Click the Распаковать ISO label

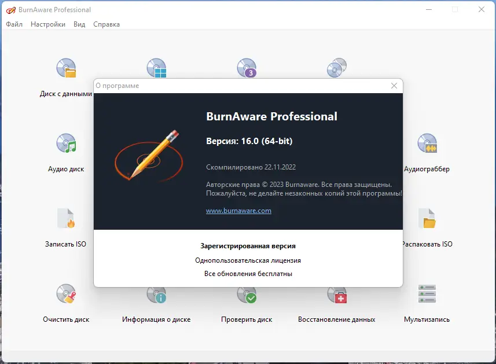click(x=427, y=244)
